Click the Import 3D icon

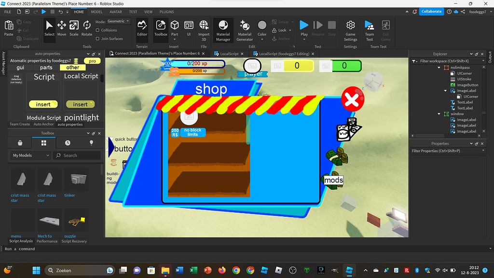[204, 29]
